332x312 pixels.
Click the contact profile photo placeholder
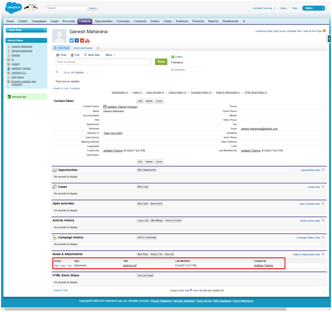pyautogui.click(x=59, y=36)
